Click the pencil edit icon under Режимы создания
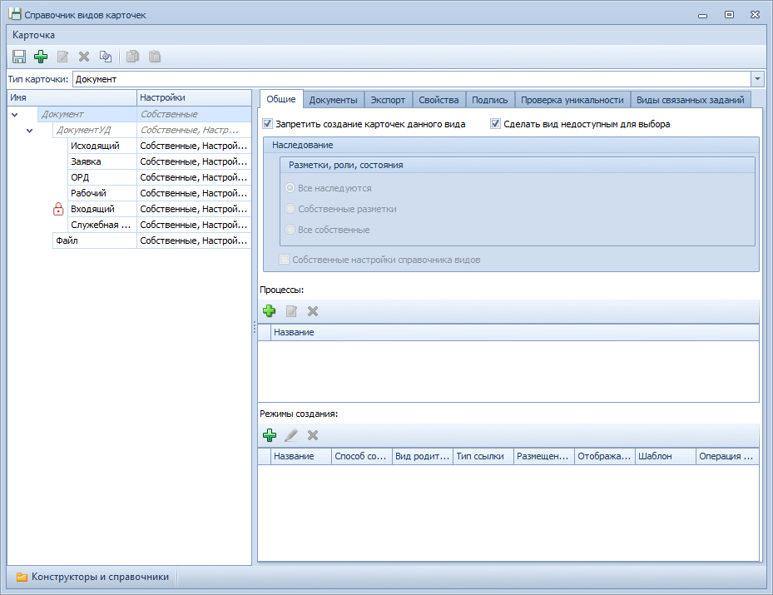Screen dimensions: 773x595 click(x=291, y=435)
